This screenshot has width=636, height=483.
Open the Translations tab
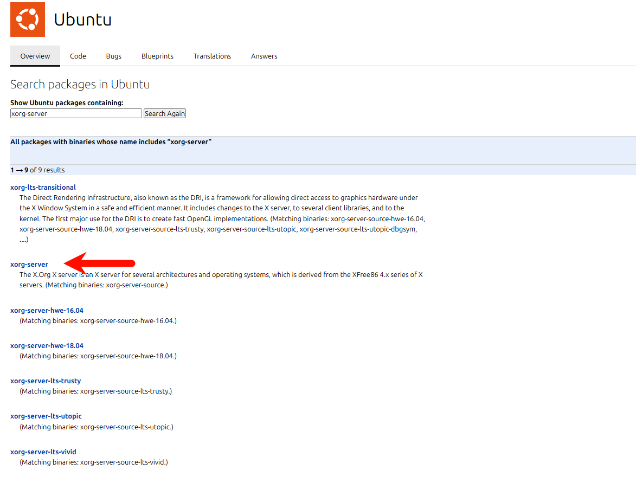coord(212,56)
